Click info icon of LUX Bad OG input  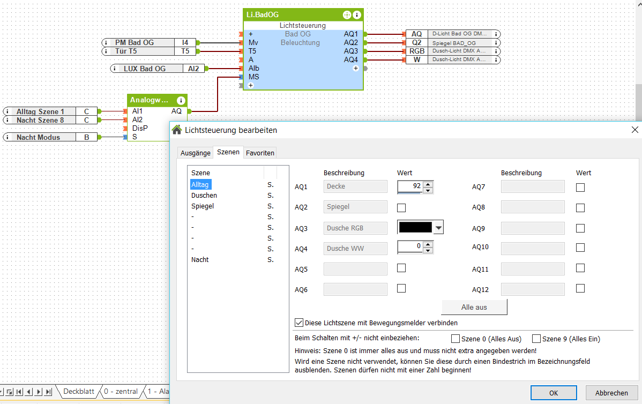point(114,69)
